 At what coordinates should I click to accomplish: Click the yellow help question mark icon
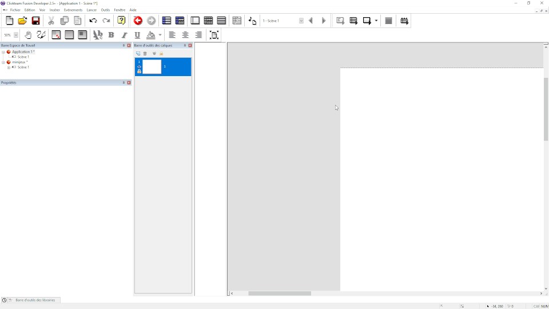pos(121,21)
